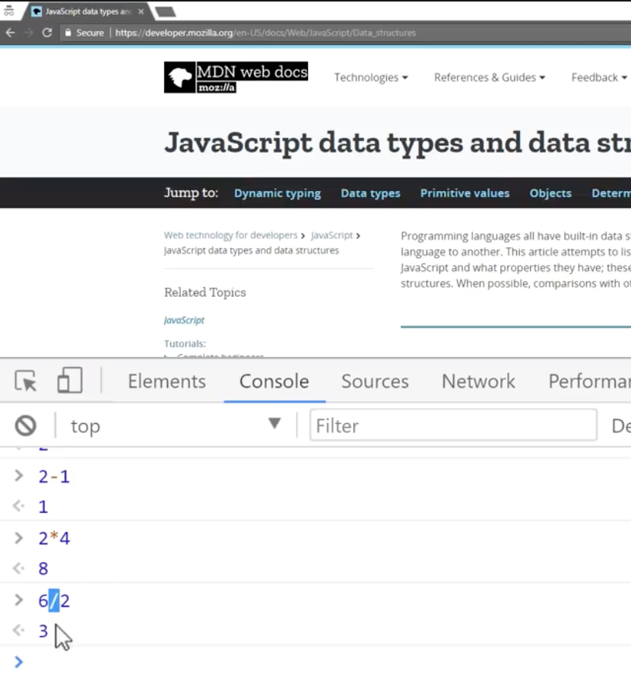631x685 pixels.
Task: Open the Feedback dropdown menu
Action: (599, 78)
